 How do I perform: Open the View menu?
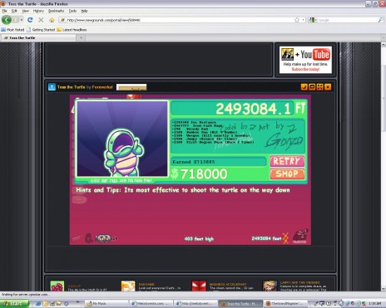coord(26,11)
